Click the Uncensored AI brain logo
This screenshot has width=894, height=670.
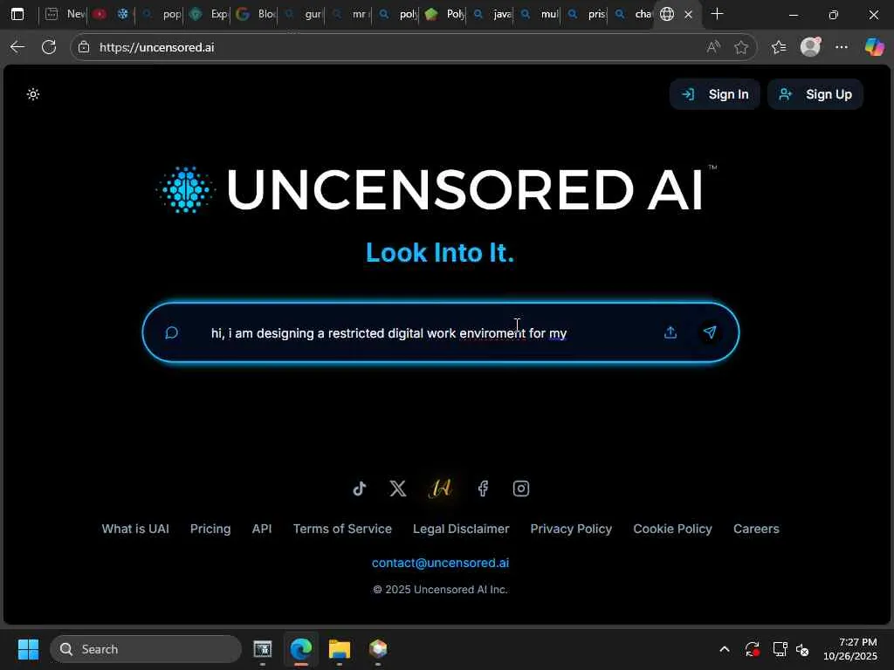(186, 190)
